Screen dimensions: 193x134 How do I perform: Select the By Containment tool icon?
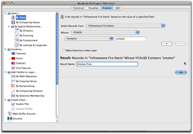point(17,40)
